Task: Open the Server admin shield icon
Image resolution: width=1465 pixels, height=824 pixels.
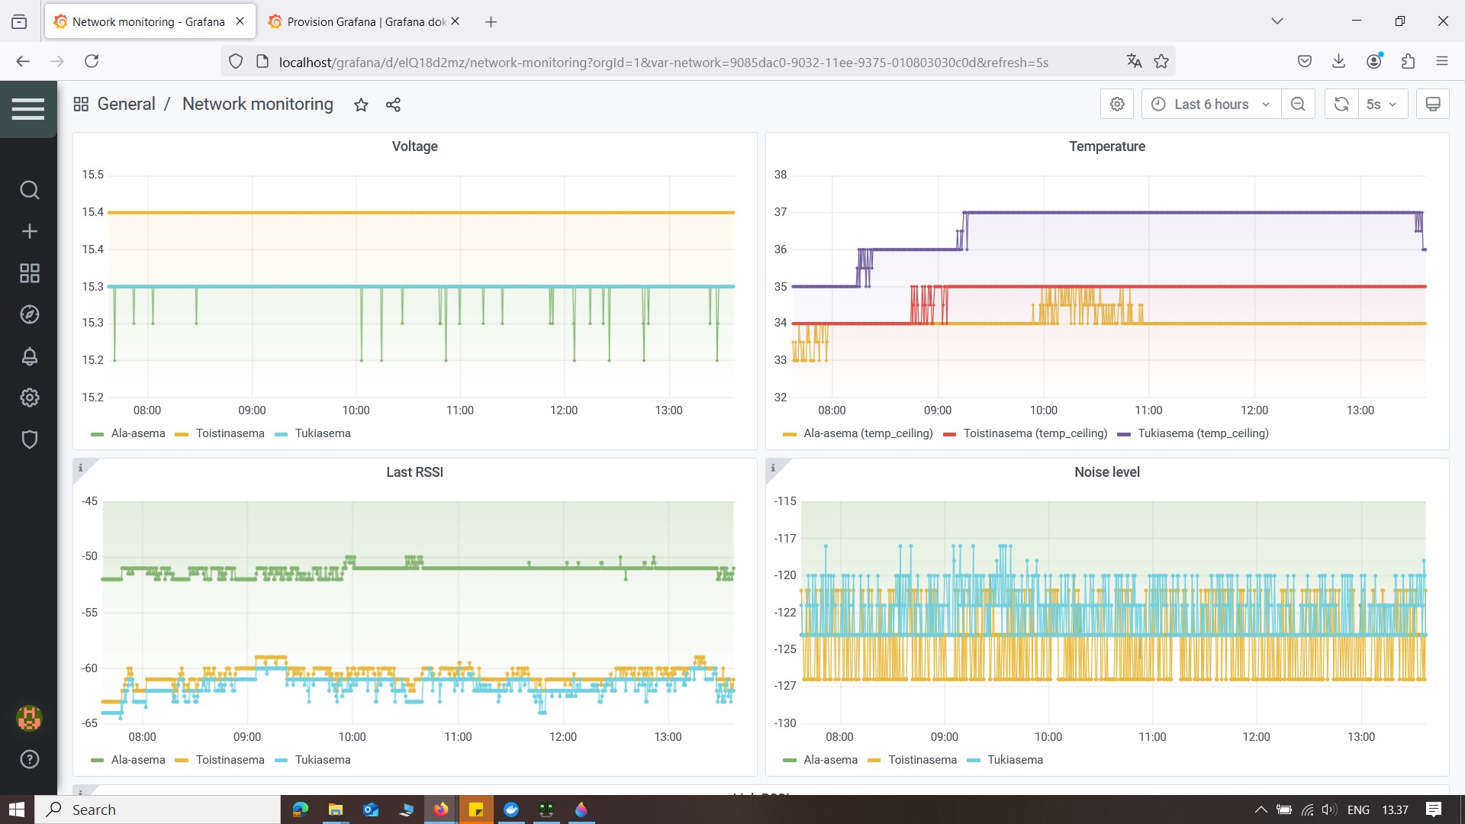Action: (29, 439)
